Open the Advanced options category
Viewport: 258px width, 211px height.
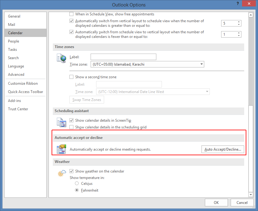click(25, 75)
